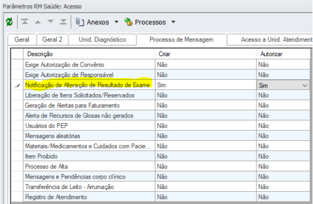Select row Processo de Alta
This screenshot has width=313, height=204.
click(x=89, y=166)
